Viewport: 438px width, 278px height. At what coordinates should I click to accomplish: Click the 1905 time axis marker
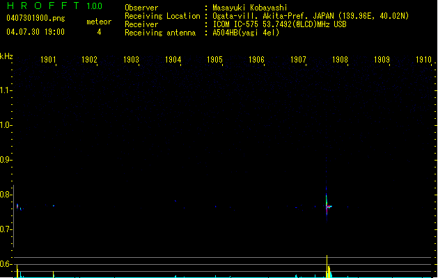(x=214, y=60)
